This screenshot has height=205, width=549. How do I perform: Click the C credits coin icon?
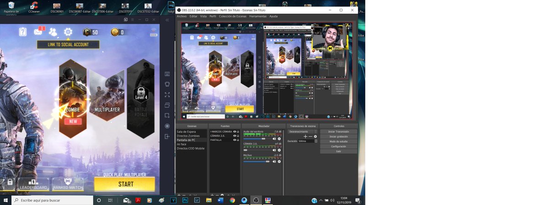87,32
